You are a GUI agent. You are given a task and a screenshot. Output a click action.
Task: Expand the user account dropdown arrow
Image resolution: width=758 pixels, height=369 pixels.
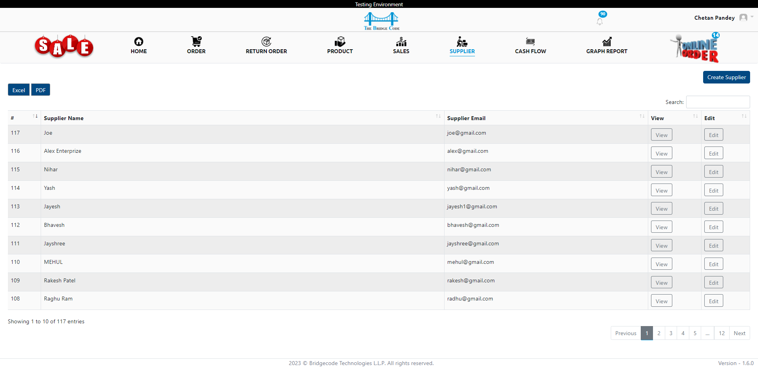point(752,17)
